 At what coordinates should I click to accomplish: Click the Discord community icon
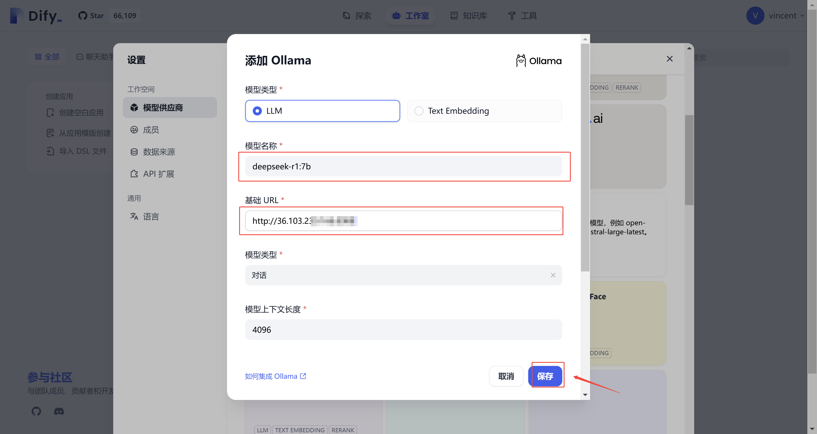[59, 412]
